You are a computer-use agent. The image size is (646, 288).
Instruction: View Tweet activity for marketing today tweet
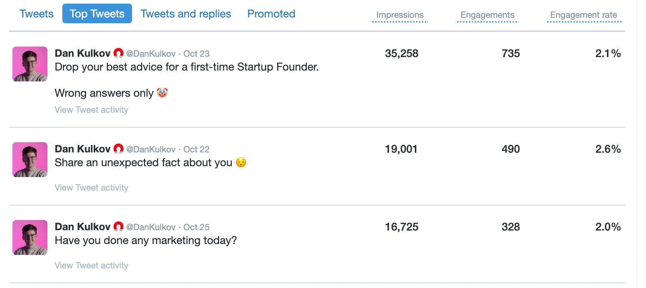[92, 265]
